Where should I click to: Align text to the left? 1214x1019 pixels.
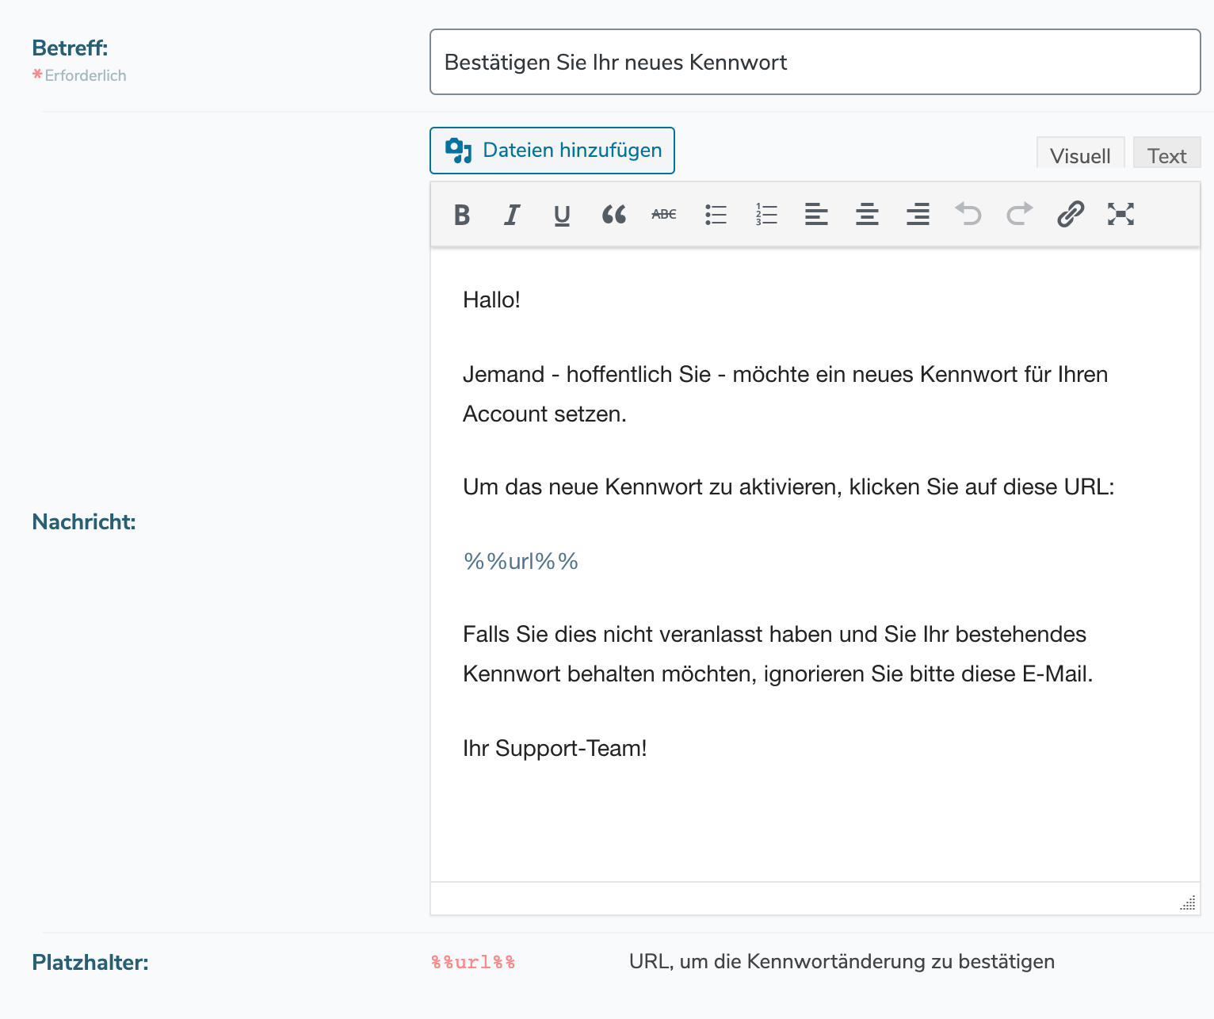[816, 214]
